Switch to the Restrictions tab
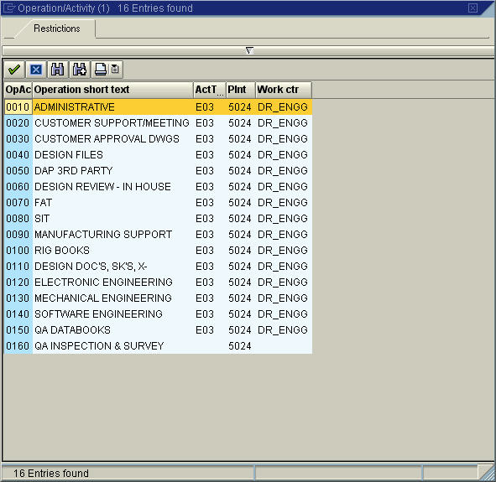This screenshot has width=496, height=482. [57, 29]
